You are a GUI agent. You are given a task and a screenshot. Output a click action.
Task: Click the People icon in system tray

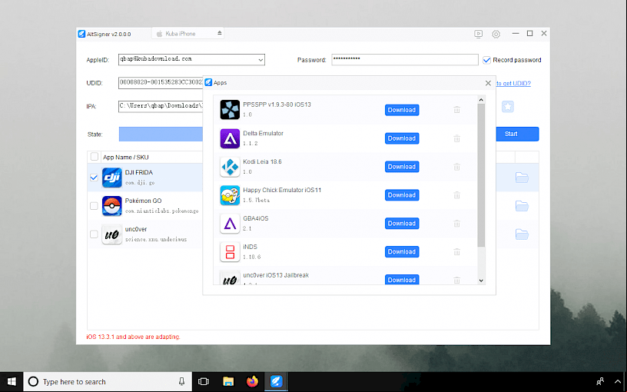[600, 381]
